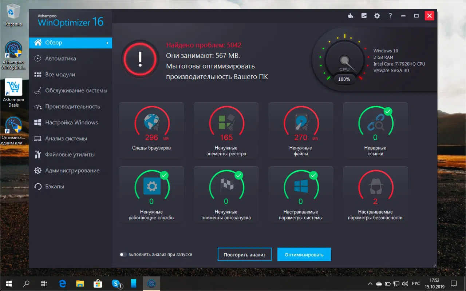Screen dimensions: 466x291
Task: Click the thumbs-up feedback icon in titlebar
Action: point(350,16)
